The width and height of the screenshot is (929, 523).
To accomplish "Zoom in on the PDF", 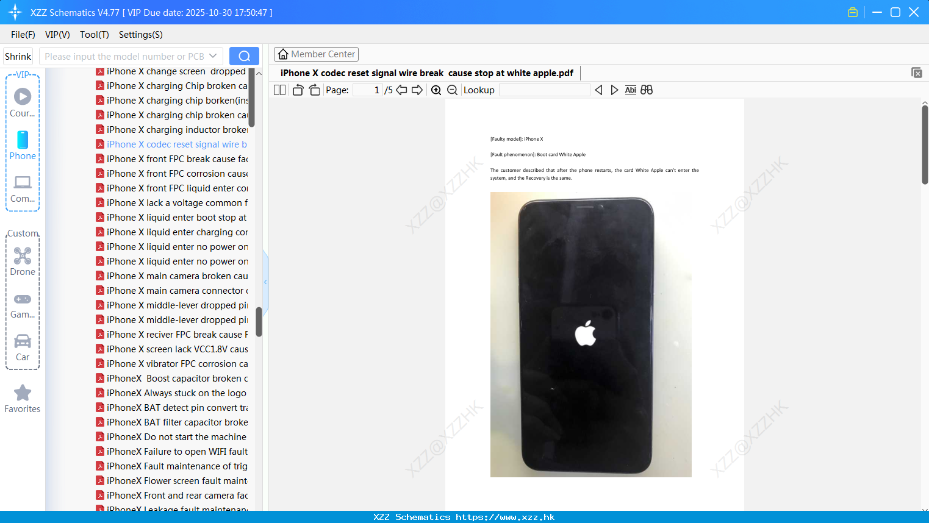I will [x=436, y=90].
